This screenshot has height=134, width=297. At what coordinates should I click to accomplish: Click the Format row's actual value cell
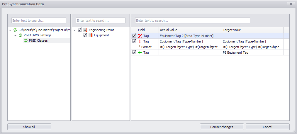[190, 47]
